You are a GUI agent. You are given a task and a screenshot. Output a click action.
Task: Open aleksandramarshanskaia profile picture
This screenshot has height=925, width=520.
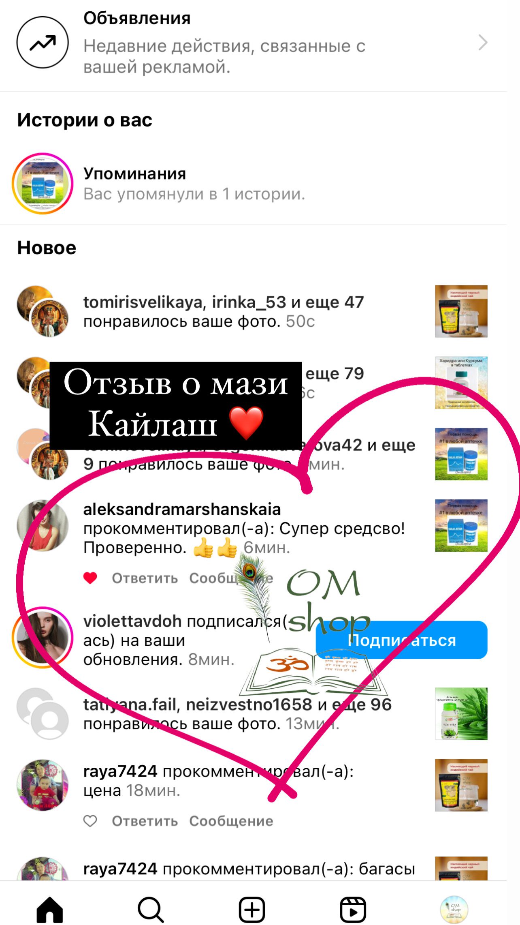click(x=43, y=525)
